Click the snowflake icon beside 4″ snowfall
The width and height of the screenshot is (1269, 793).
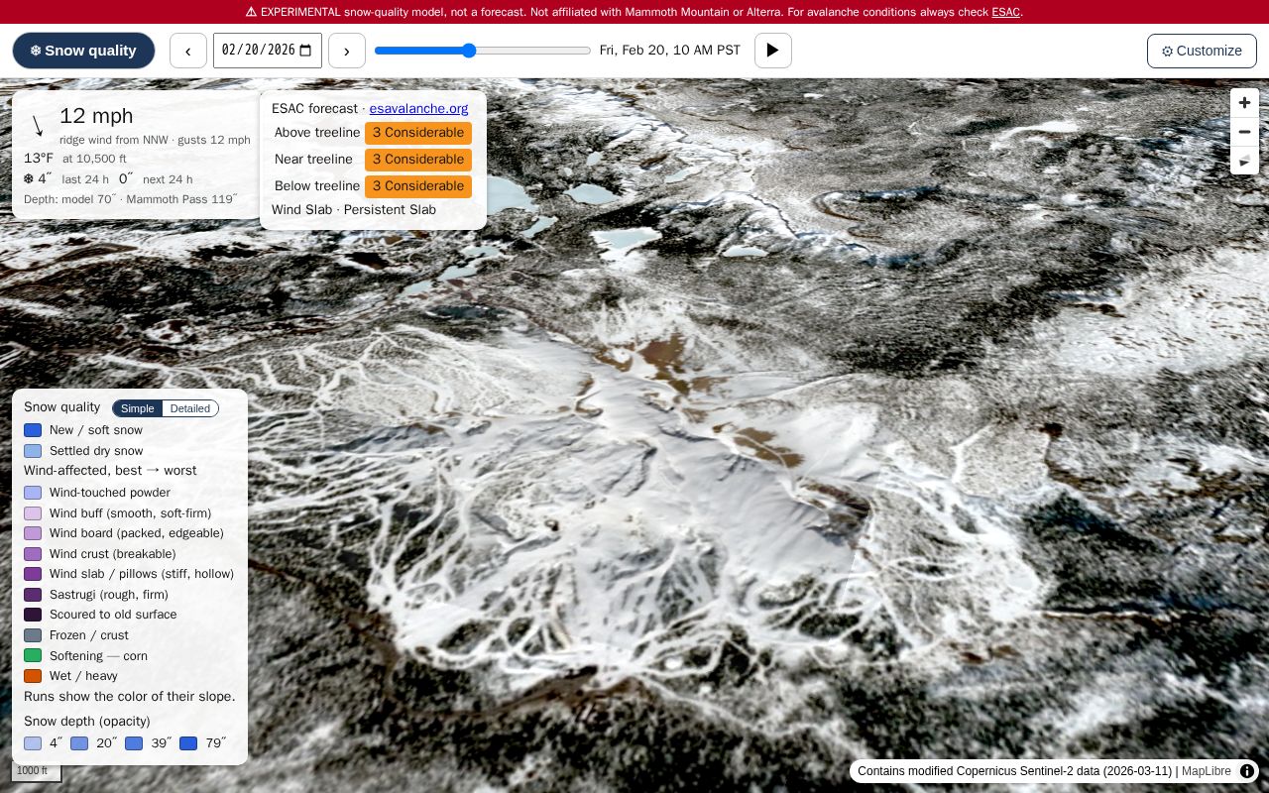29,179
